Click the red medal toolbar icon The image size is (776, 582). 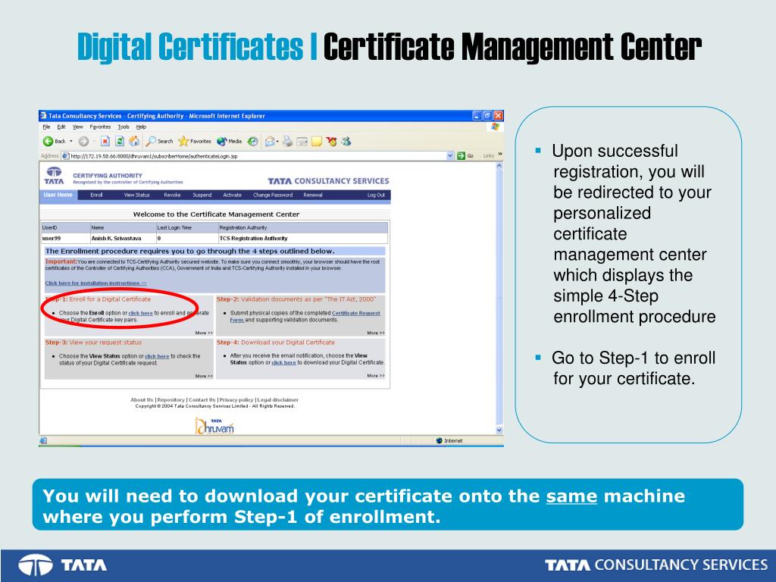pos(331,142)
